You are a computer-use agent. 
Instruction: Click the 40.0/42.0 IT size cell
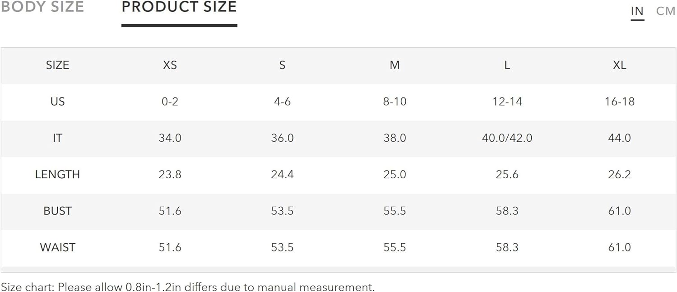(x=507, y=138)
